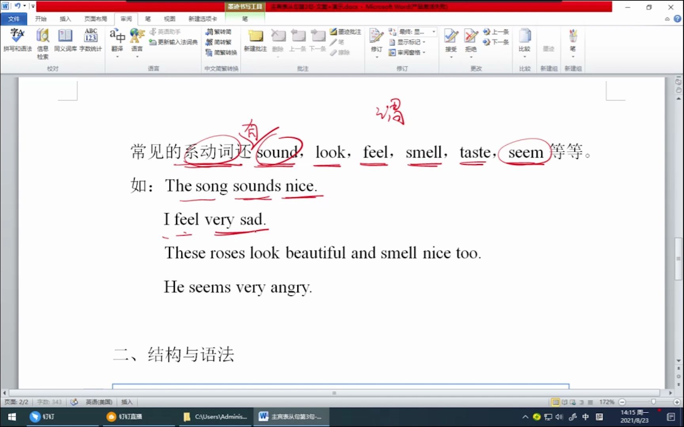The width and height of the screenshot is (684, 427).
Task: Click the 接受 accept change icon
Action: tap(451, 36)
